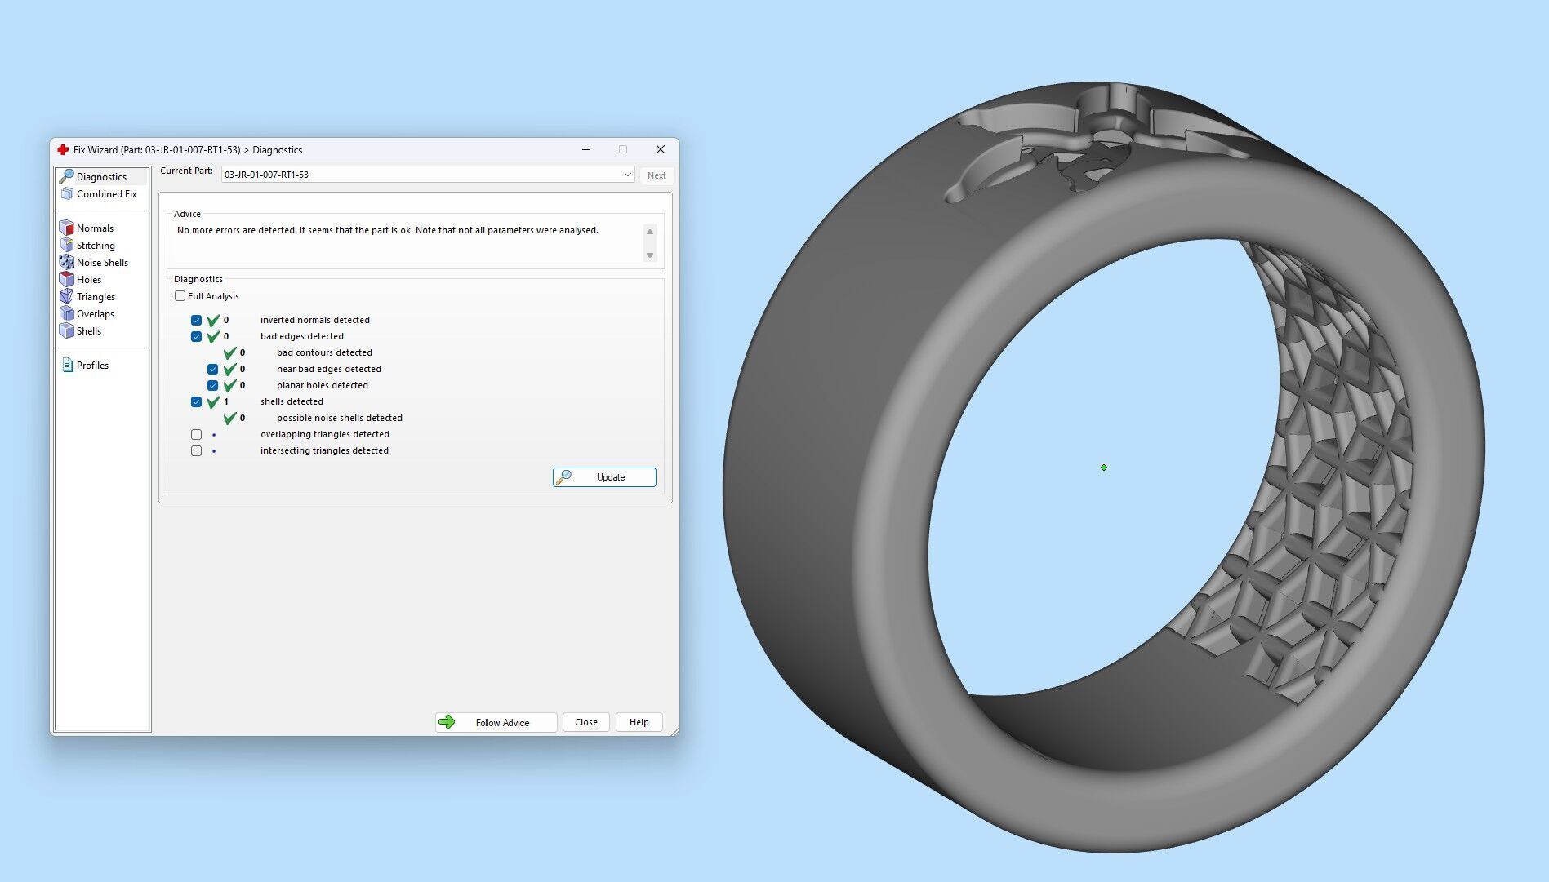Click the green arrow on Follow Advice
This screenshot has width=1549, height=882.
coord(447,722)
